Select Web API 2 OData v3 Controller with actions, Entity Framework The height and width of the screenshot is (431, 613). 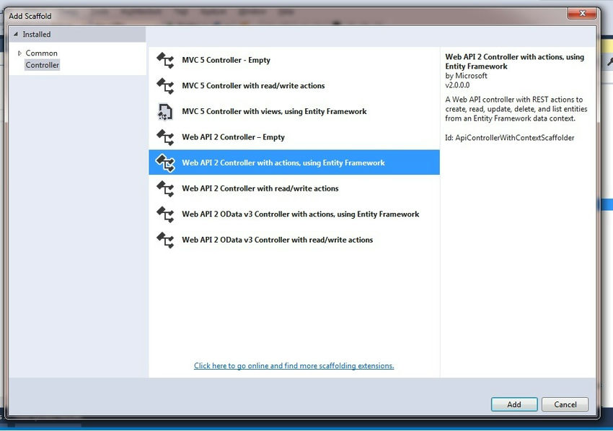coord(294,214)
